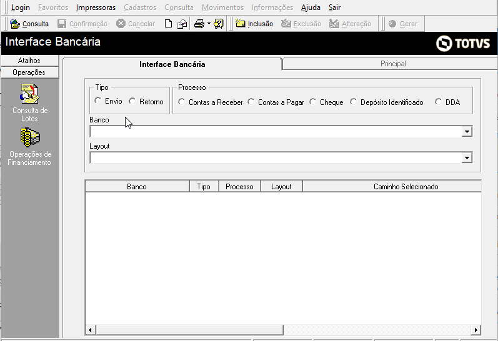This screenshot has height=341, width=498.
Task: Open the Login menu
Action: coord(21,7)
